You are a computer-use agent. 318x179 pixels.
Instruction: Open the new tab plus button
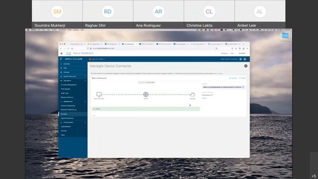tap(243, 44)
